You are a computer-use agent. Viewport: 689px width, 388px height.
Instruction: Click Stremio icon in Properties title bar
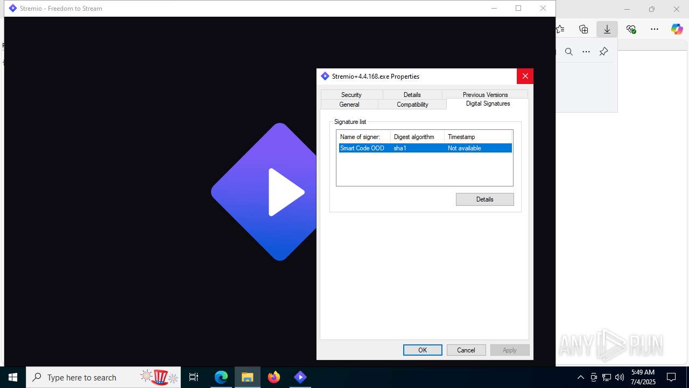pos(325,77)
